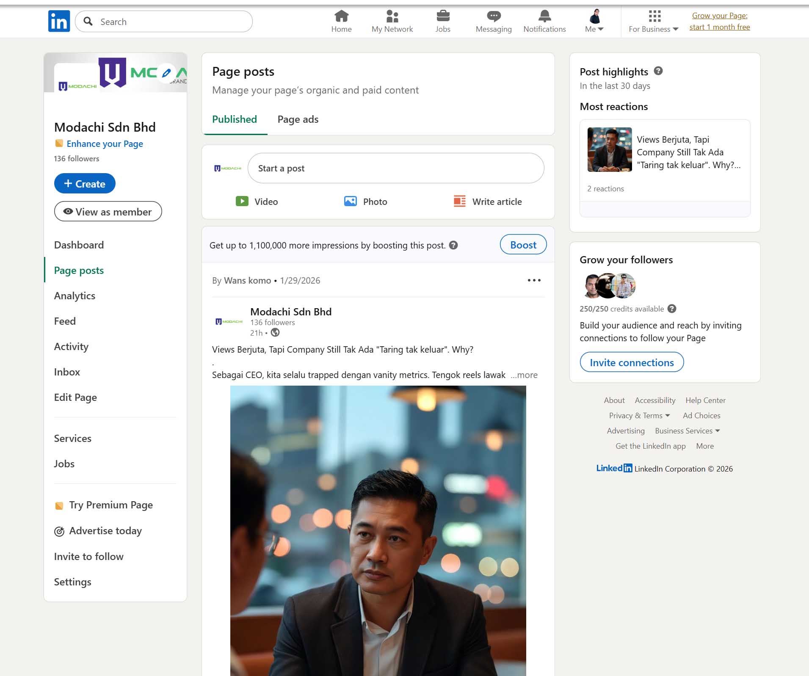Viewport: 809px width, 676px height.
Task: Click the Boost button on the post
Action: coord(523,244)
